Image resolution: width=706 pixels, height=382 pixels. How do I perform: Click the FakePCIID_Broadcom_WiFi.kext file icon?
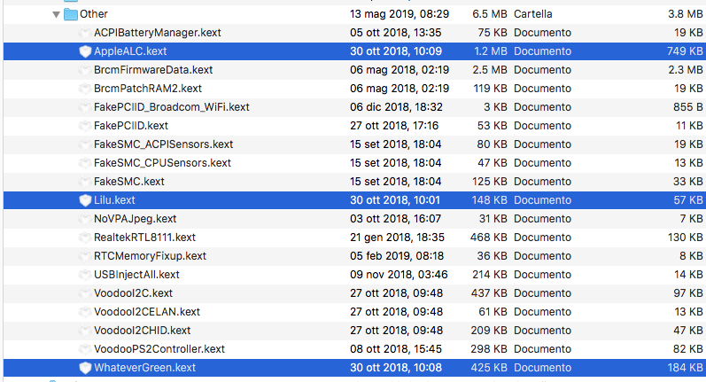85,107
